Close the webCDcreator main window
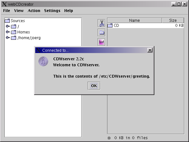 tap(184, 4)
